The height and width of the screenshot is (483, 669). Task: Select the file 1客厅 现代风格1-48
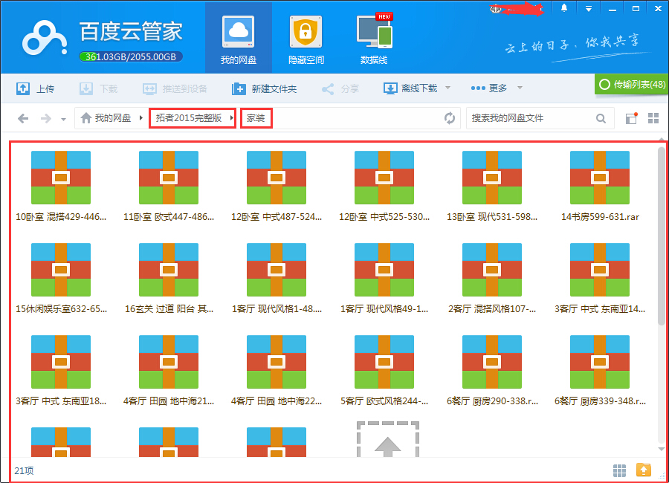coord(277,278)
